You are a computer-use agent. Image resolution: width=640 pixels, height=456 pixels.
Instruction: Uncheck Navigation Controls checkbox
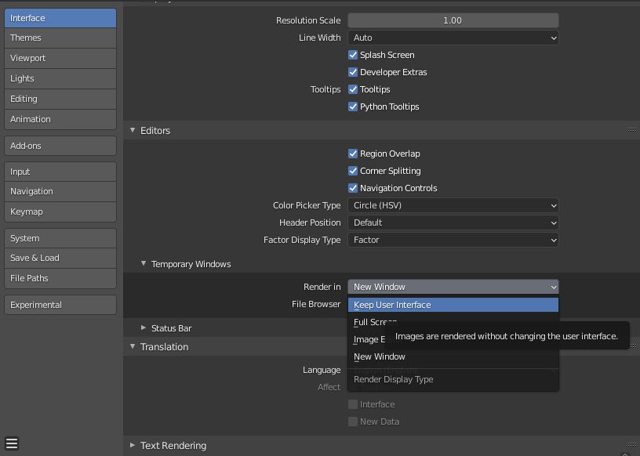(x=353, y=188)
